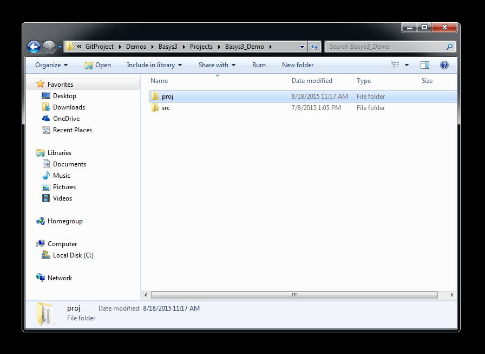Click the search magnifier icon
Viewport: 485px width, 354px height.
(x=449, y=47)
